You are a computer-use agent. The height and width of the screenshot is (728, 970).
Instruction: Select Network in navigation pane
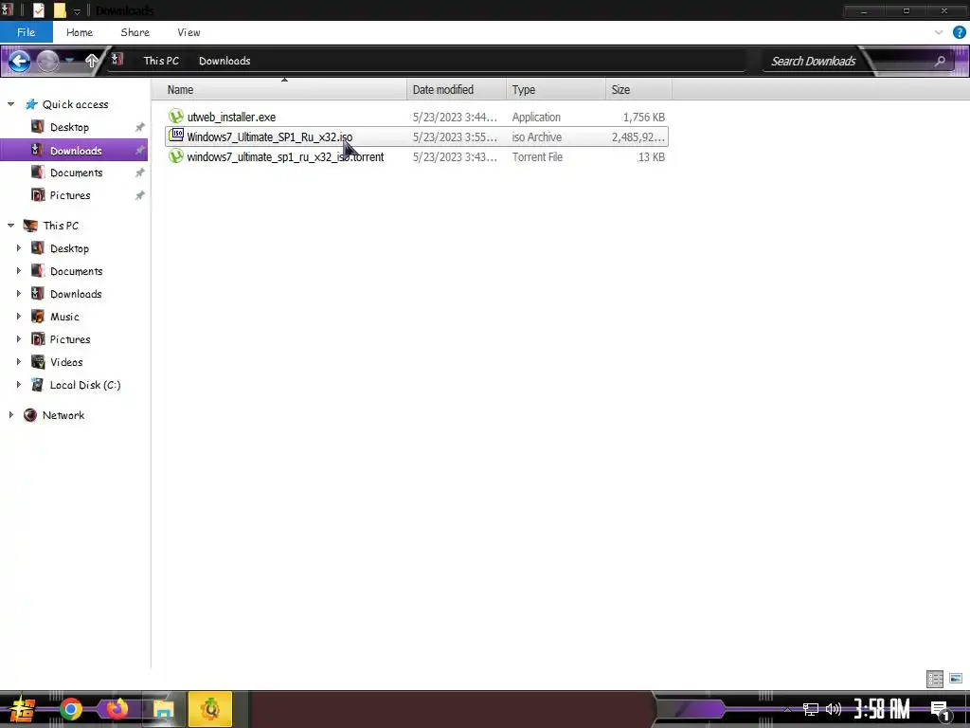pyautogui.click(x=63, y=415)
